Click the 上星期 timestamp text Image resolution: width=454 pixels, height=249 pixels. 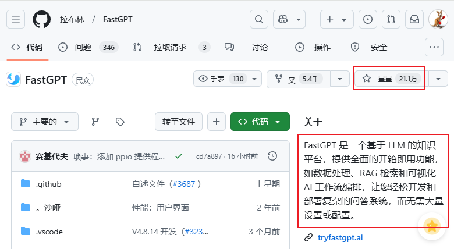pyautogui.click(x=268, y=184)
